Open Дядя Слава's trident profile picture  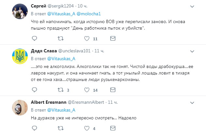click(x=19, y=57)
